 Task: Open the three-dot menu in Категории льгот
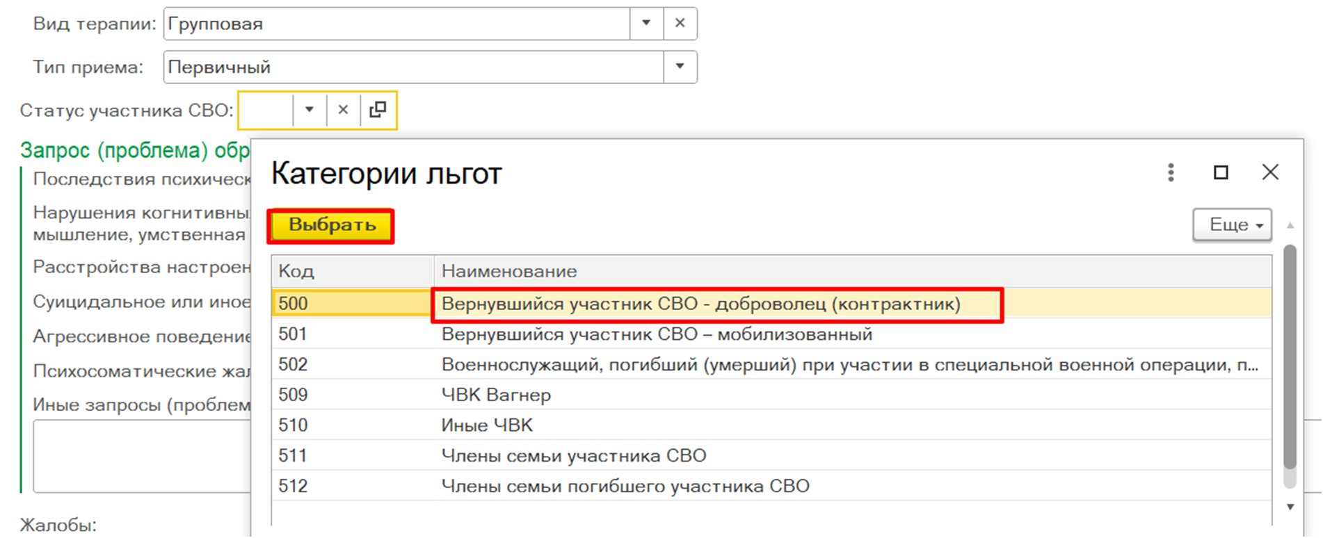(1171, 172)
